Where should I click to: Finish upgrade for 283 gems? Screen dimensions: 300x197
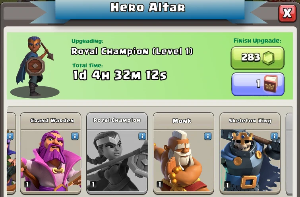click(257, 58)
